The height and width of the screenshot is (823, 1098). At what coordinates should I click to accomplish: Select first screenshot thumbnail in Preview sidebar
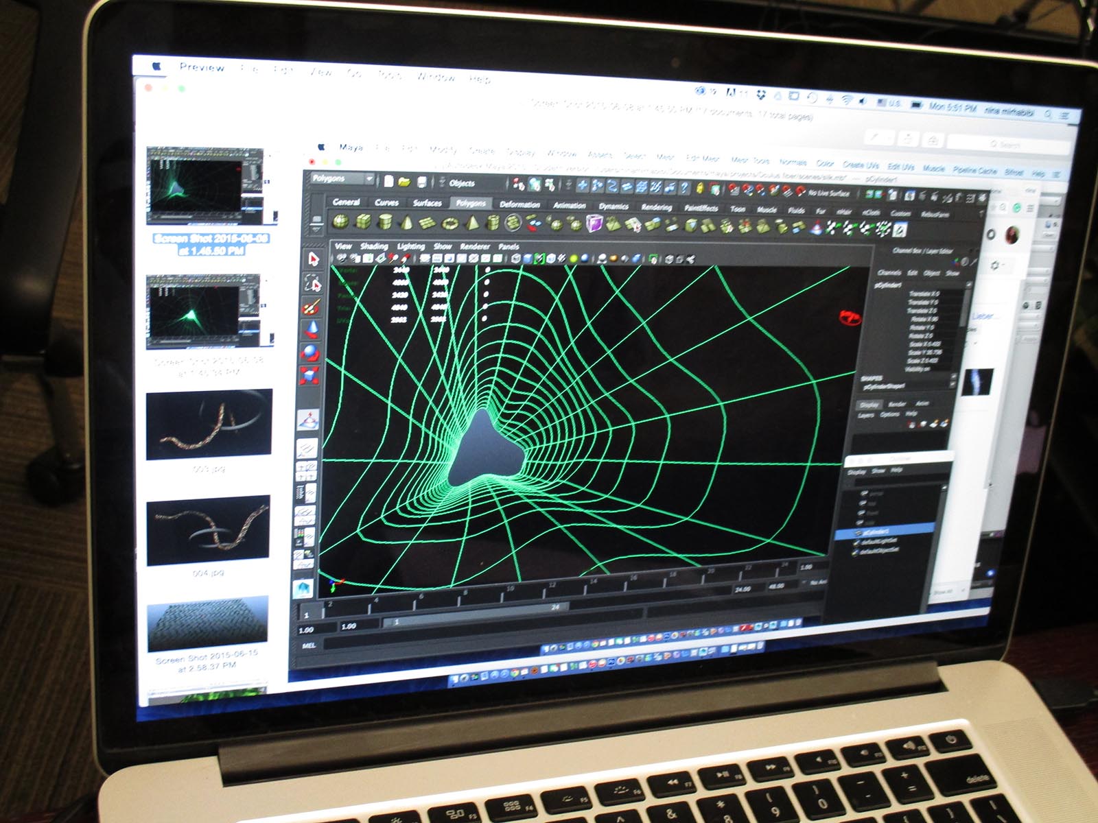click(205, 185)
